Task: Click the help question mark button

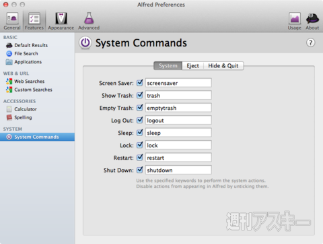Action: [311, 42]
